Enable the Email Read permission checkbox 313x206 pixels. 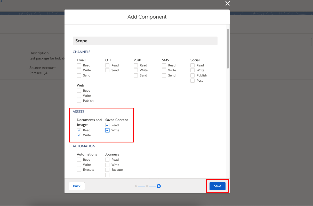click(79, 65)
